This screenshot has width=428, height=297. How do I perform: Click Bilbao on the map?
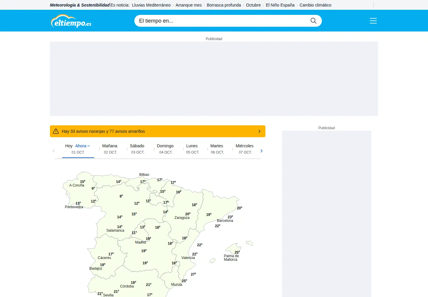144,175
